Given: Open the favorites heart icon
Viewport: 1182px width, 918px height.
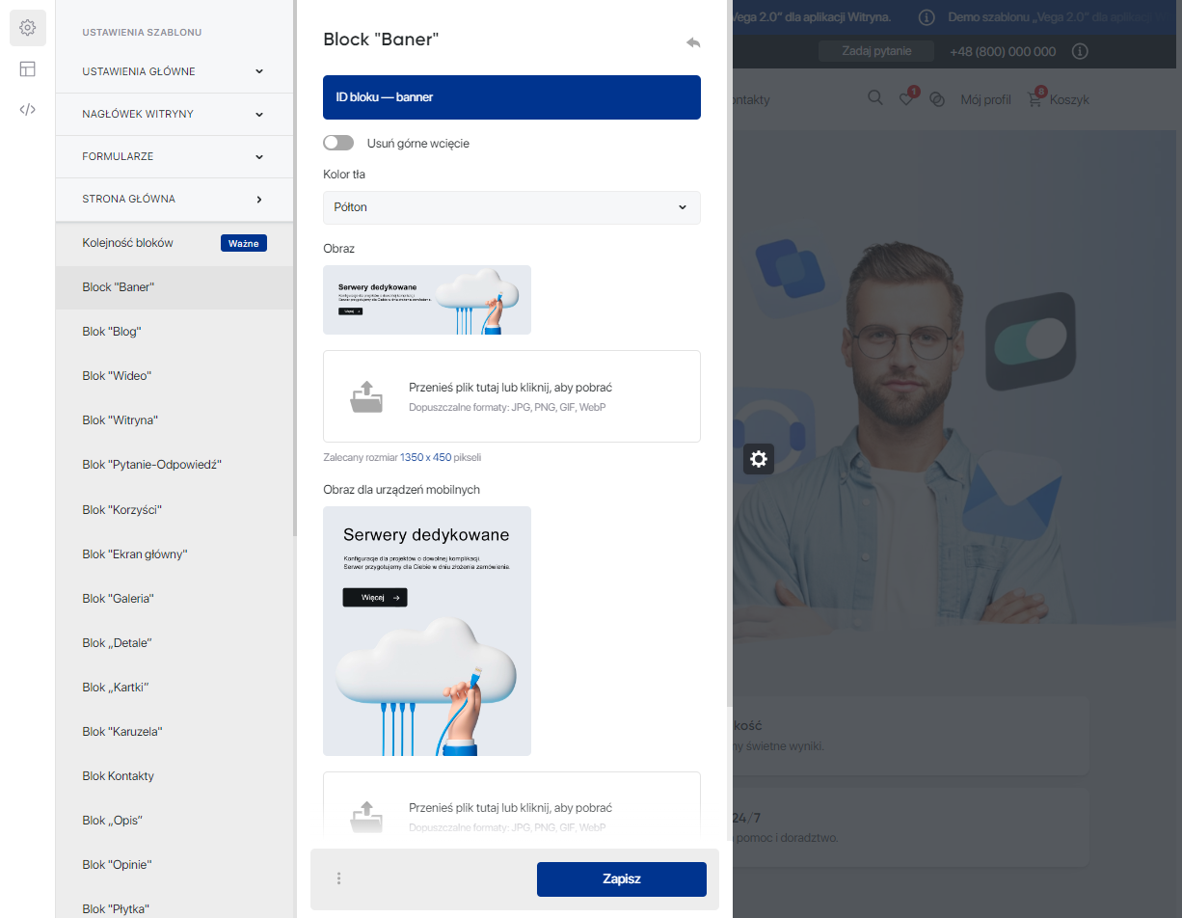Looking at the screenshot, I should coord(906,99).
